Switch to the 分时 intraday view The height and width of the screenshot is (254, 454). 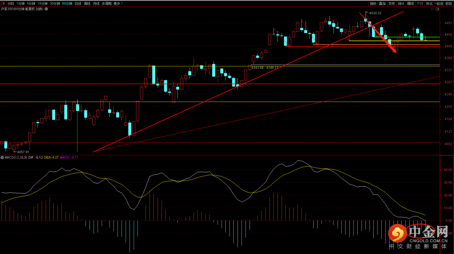(11, 3)
